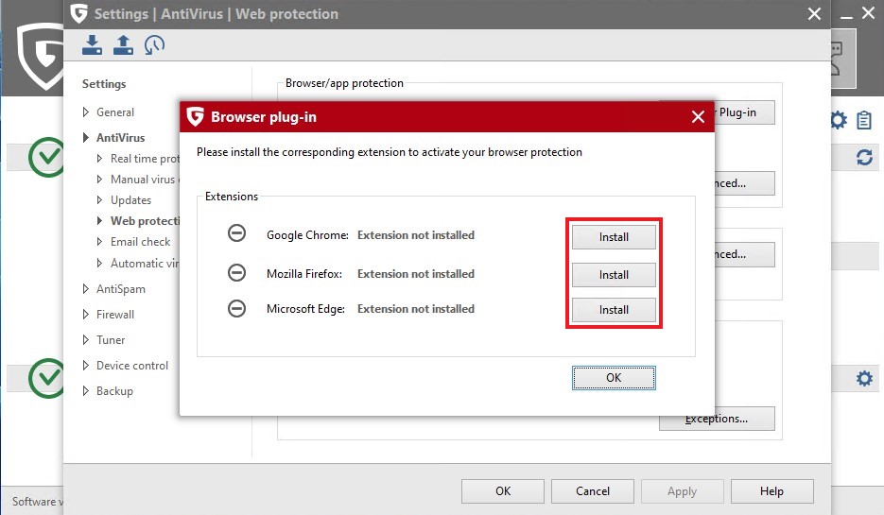884x515 pixels.
Task: Open Help in Settings window
Action: (x=771, y=491)
